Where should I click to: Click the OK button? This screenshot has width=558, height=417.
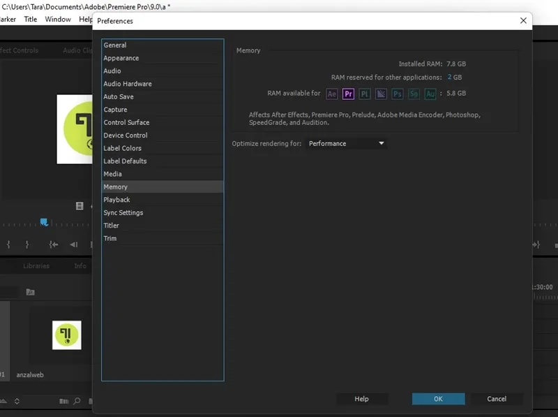coord(439,399)
